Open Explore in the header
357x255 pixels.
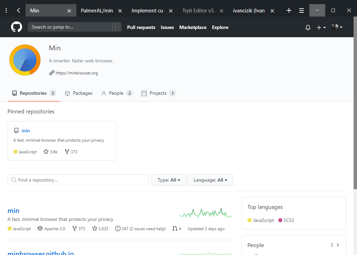pos(220,27)
